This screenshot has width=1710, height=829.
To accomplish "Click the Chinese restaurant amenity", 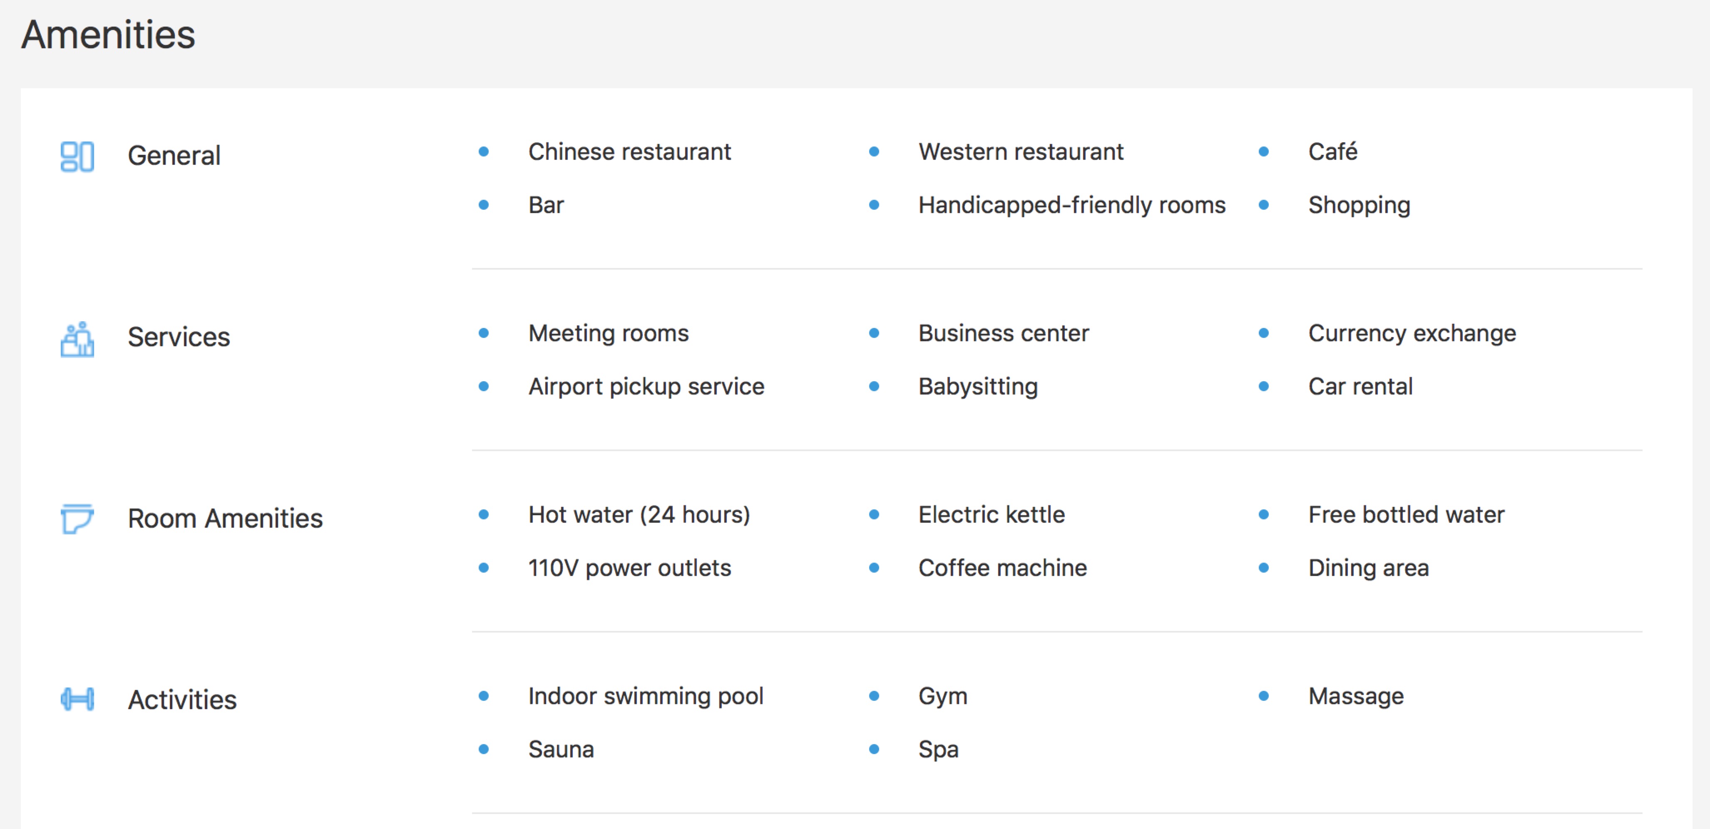I will click(629, 152).
